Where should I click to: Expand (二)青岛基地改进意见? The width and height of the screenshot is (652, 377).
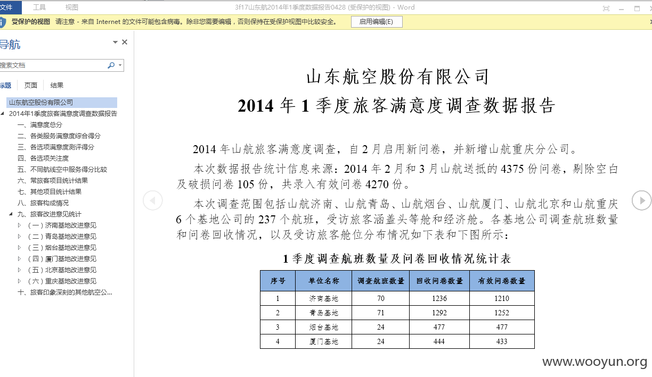tap(20, 237)
